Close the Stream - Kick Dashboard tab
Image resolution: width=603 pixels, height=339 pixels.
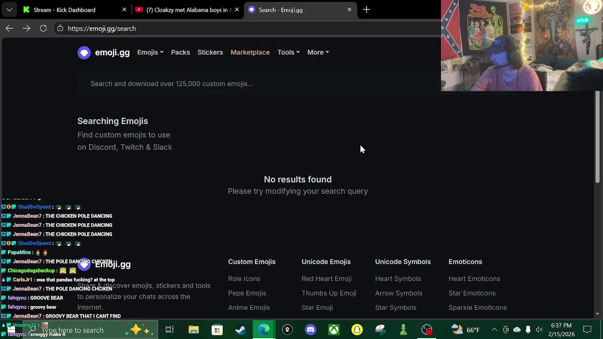pyautogui.click(x=124, y=9)
